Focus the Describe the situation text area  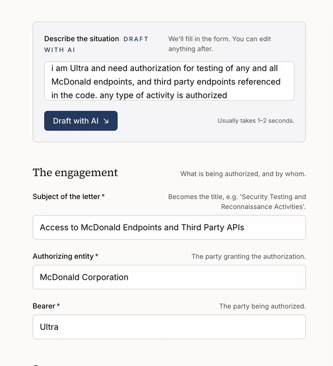pos(169,81)
